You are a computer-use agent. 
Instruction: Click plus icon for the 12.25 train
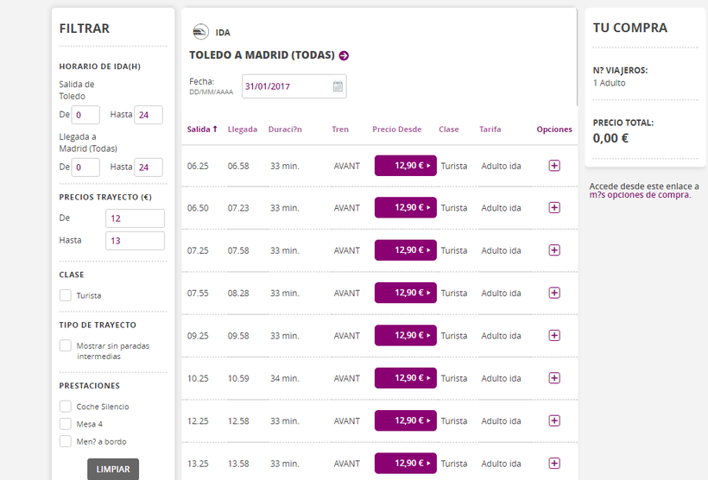tap(554, 420)
